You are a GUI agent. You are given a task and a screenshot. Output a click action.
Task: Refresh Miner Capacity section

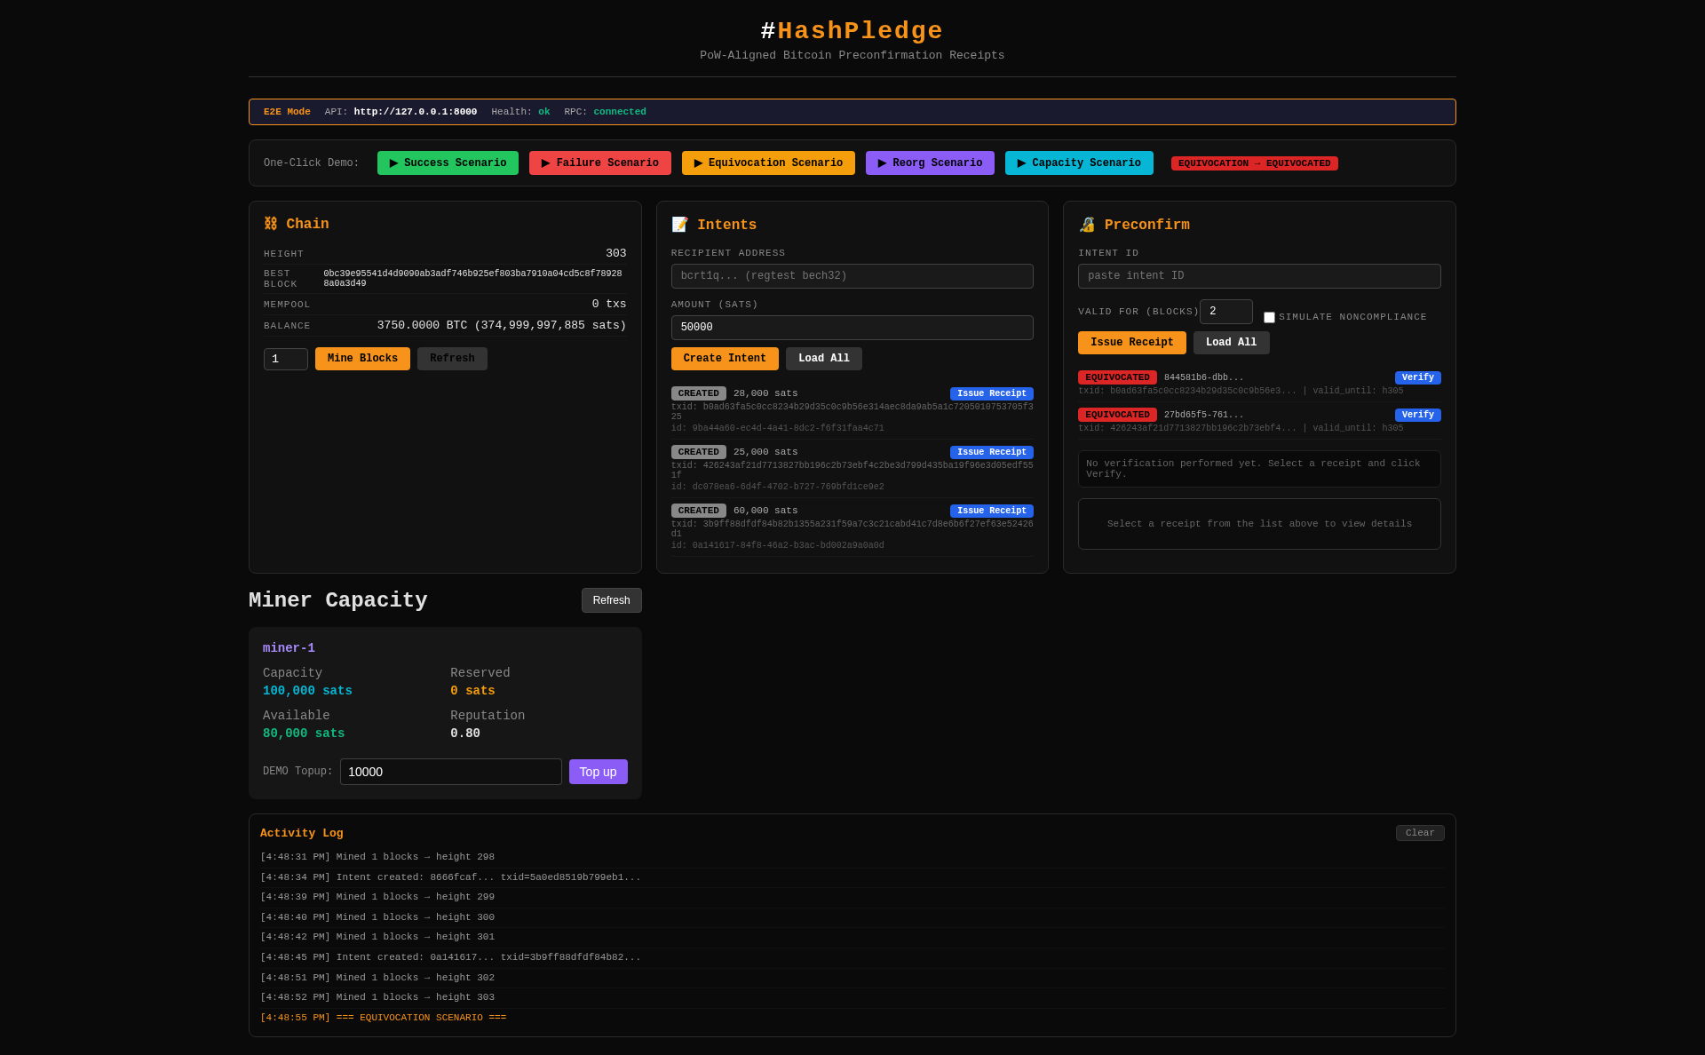tap(611, 600)
